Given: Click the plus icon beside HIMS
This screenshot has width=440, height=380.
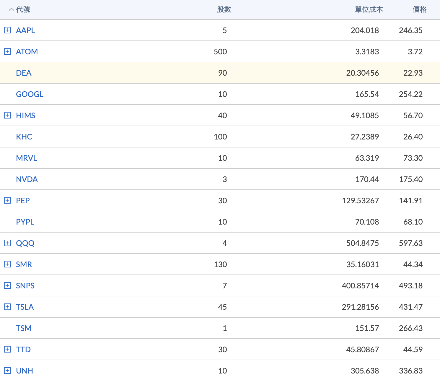Looking at the screenshot, I should [7, 115].
